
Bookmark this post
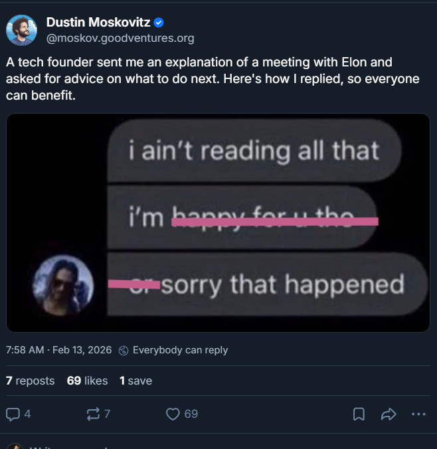(359, 414)
